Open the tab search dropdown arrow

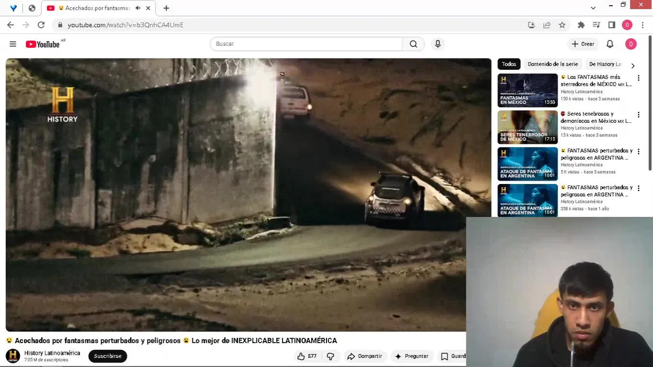(593, 8)
